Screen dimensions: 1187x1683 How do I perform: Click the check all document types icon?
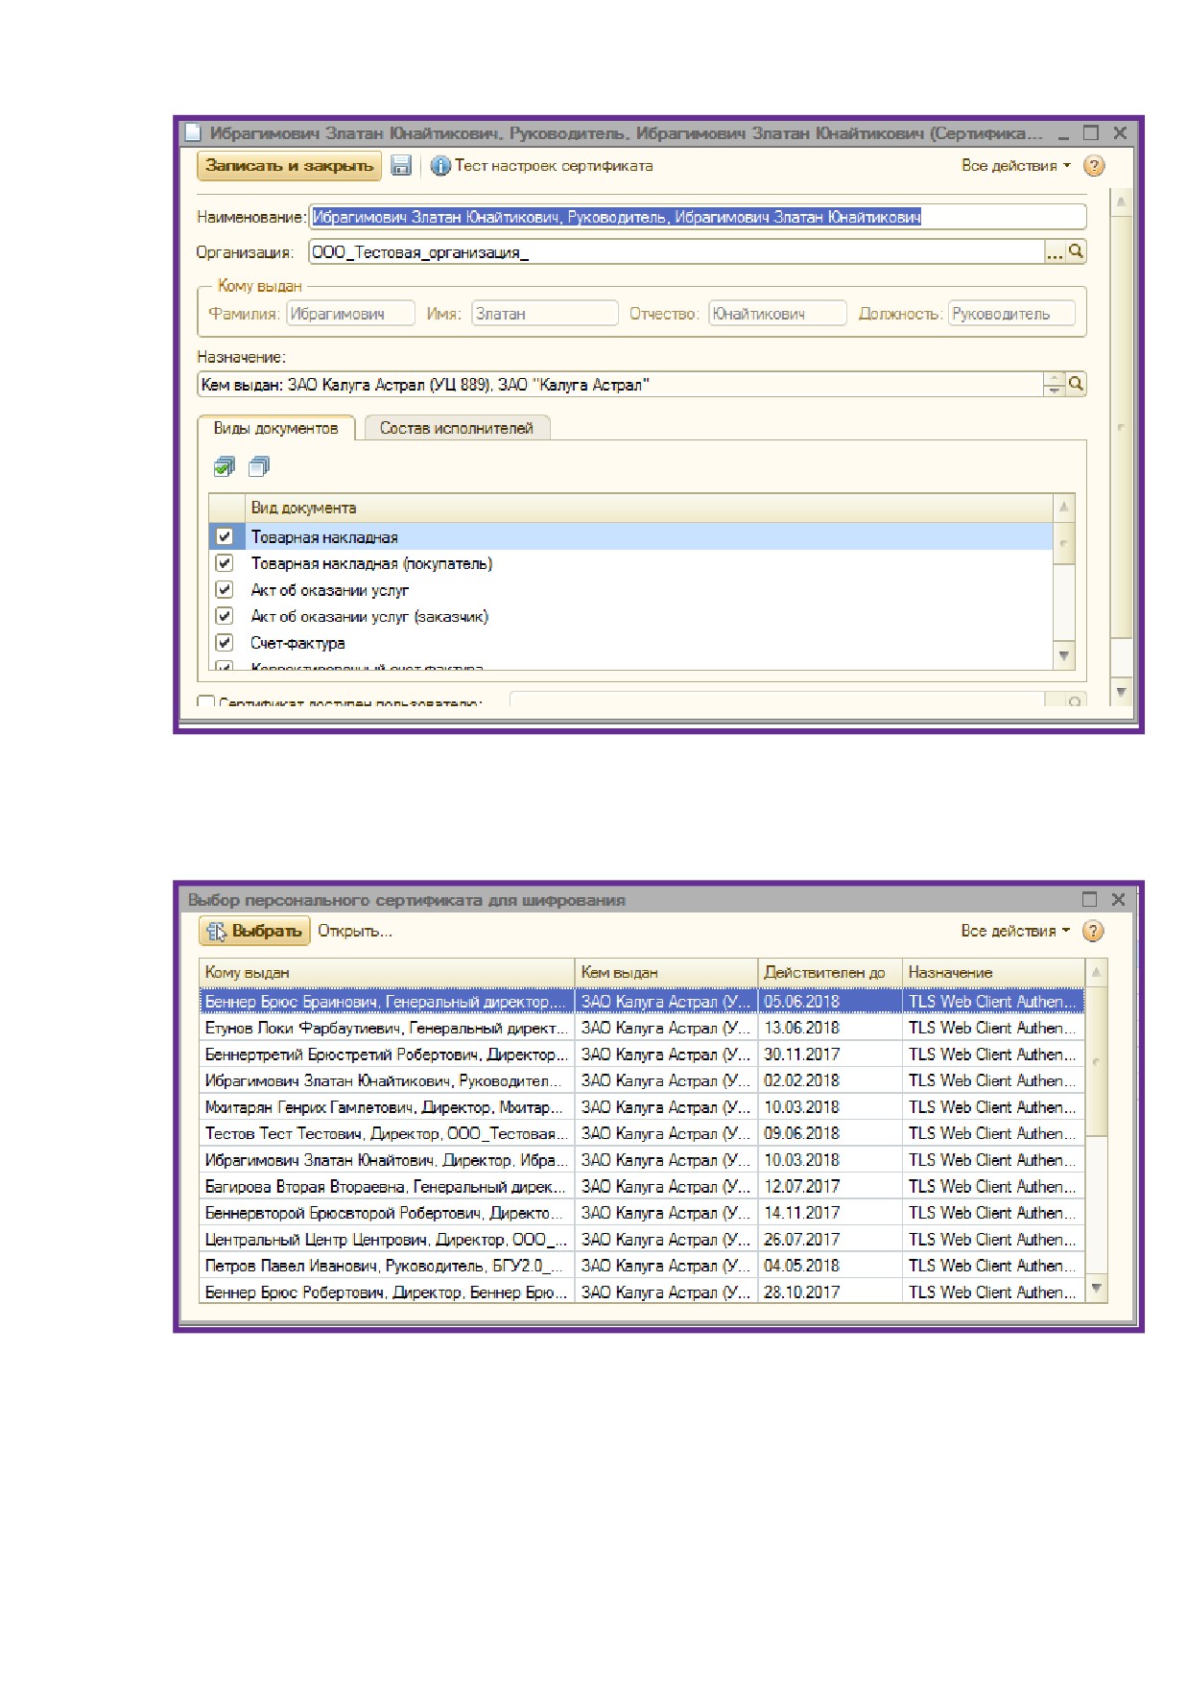[x=224, y=466]
